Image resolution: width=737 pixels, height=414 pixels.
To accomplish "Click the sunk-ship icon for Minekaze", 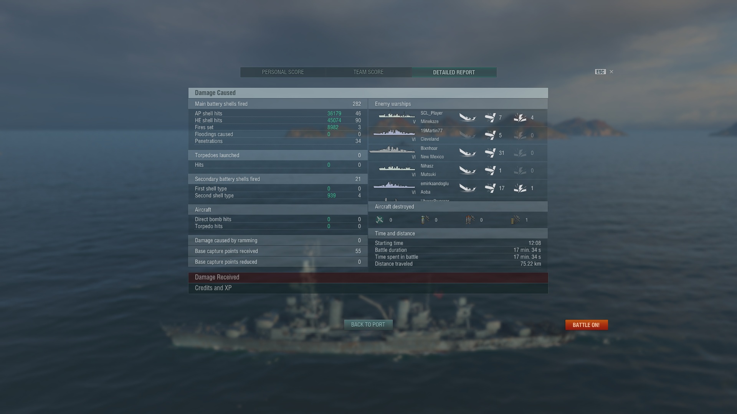I will click(x=468, y=118).
